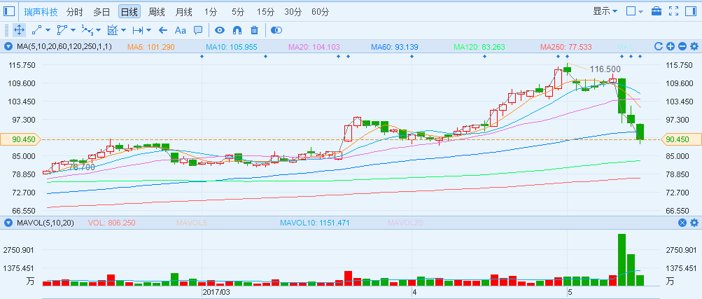Select the speech bubble comment tool
702x299 pixels.
(x=198, y=30)
